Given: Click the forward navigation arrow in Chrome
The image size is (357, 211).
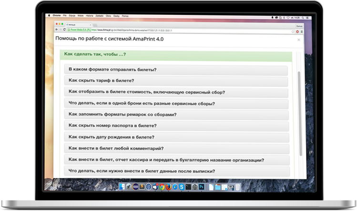Looking at the screenshot, I should tap(61, 30).
